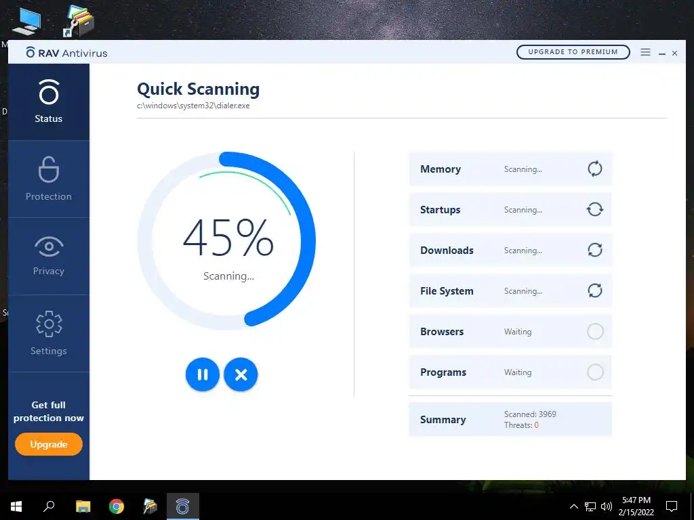This screenshot has width=694, height=520.
Task: Click the Scanned: 3969 count
Action: click(530, 414)
